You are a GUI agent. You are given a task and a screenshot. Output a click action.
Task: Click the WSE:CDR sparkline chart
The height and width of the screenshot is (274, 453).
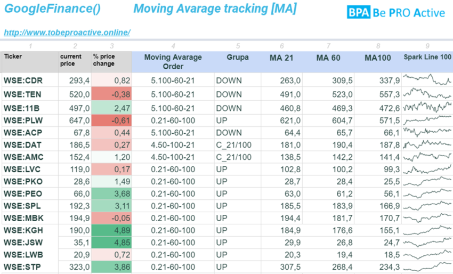(427, 79)
